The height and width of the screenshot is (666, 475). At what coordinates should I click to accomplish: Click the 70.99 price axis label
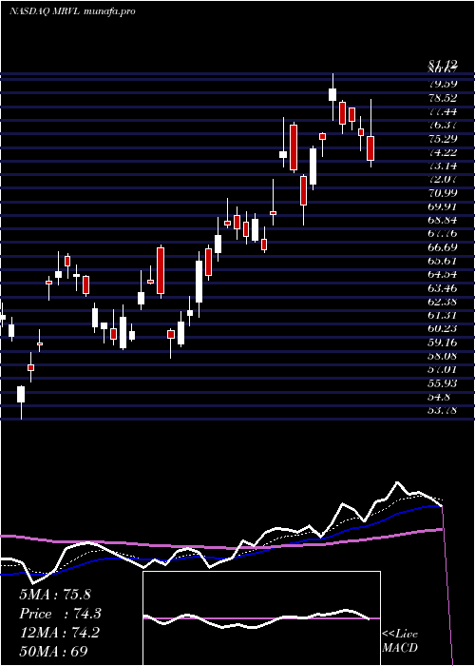click(x=443, y=193)
